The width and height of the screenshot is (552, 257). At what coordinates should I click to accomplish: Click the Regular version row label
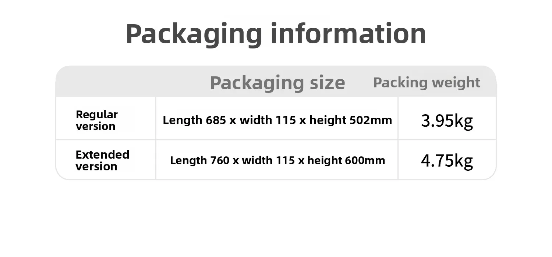point(96,120)
